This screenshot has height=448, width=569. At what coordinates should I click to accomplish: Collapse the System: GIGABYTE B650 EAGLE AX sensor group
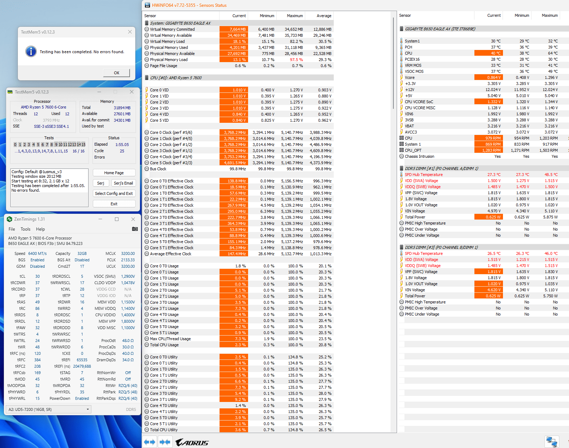pos(239,23)
